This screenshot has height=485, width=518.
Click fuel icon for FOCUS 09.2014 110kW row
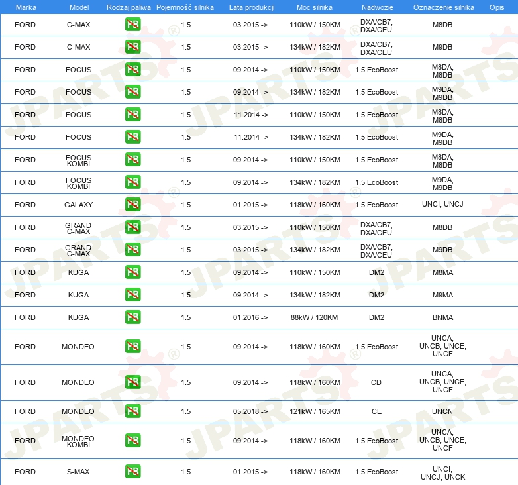[x=132, y=70]
